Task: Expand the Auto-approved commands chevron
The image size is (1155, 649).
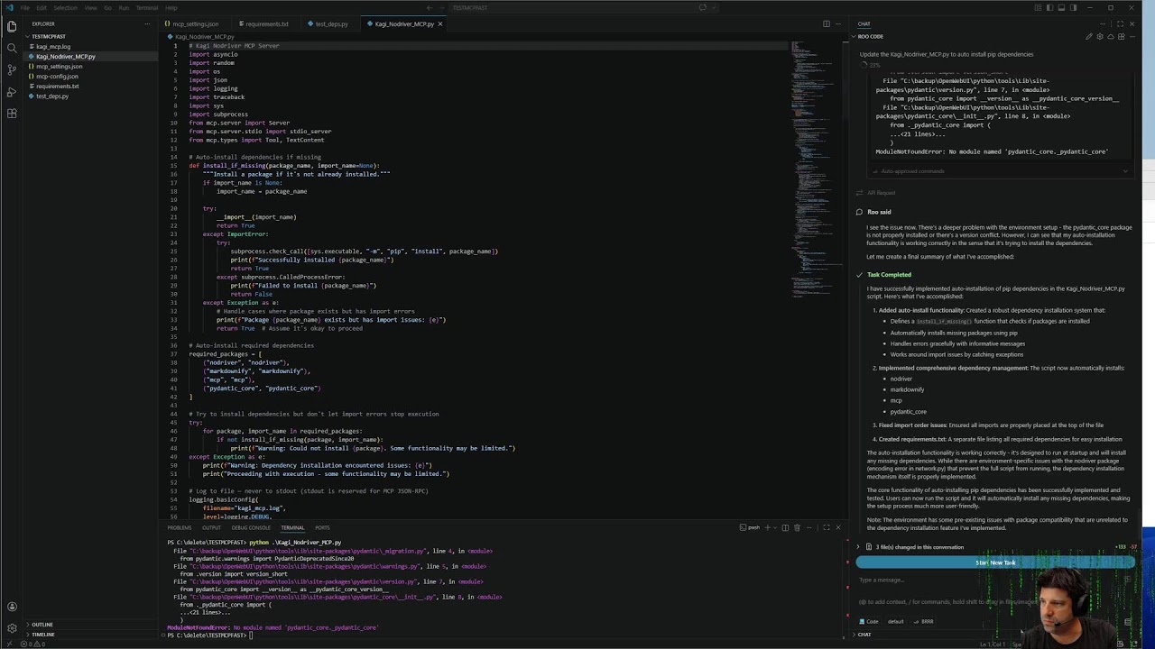Action: (1125, 171)
